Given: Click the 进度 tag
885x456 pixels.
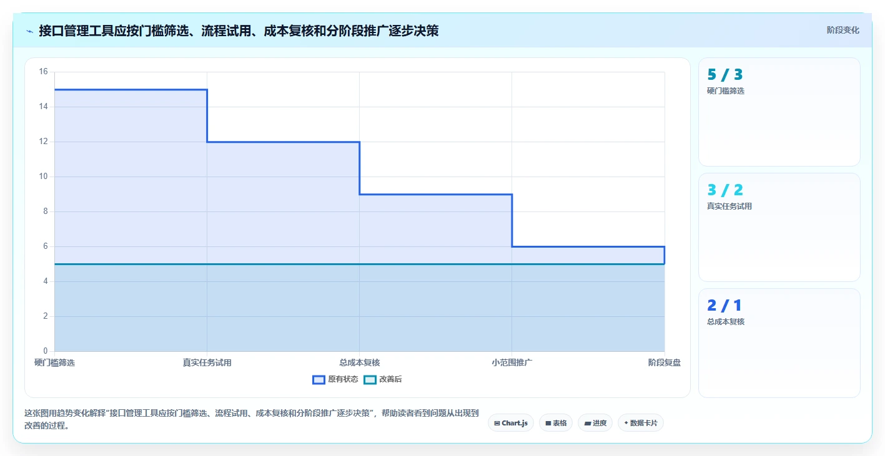Looking at the screenshot, I should (595, 423).
